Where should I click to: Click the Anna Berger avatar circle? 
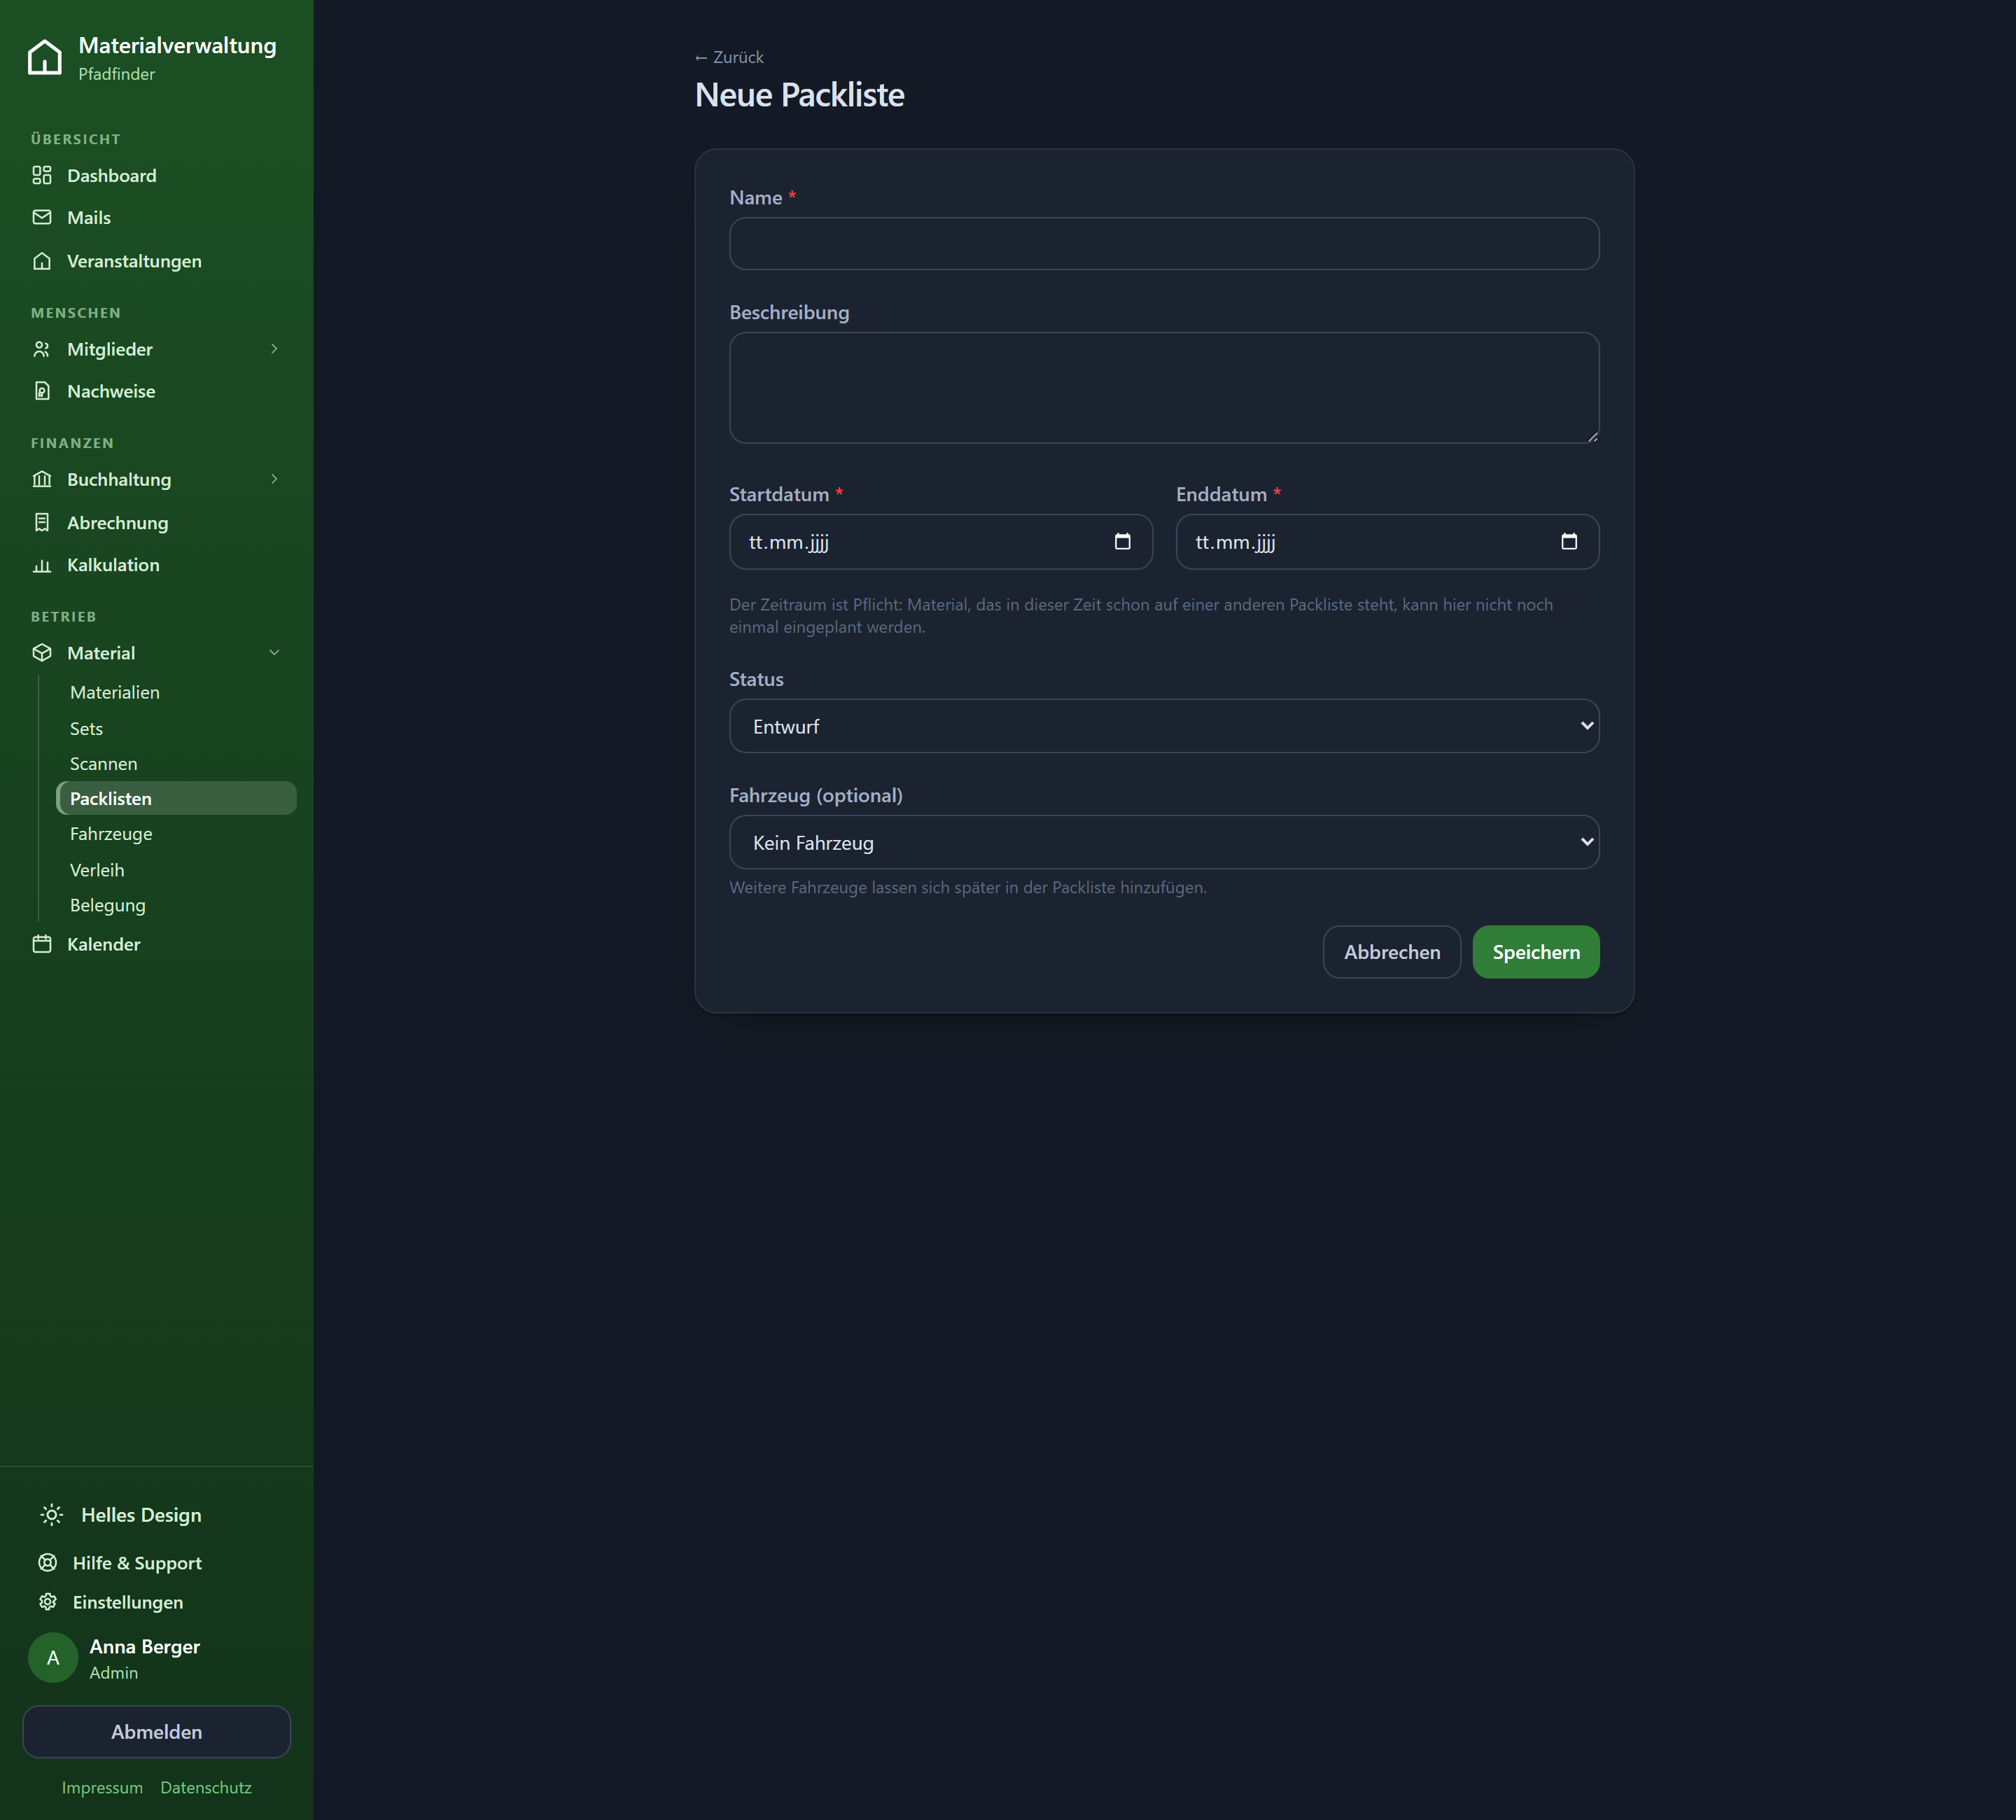[x=53, y=1657]
